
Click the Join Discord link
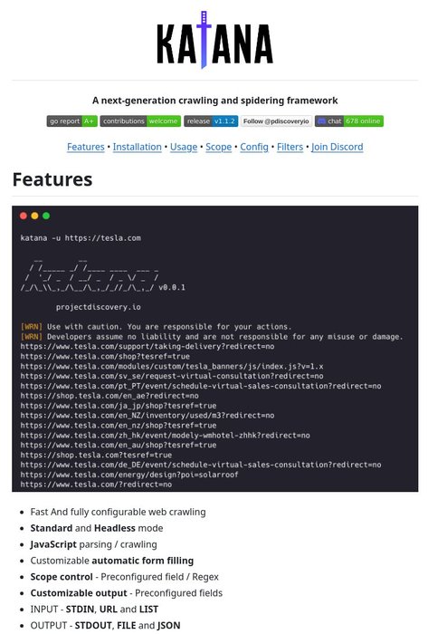click(338, 147)
